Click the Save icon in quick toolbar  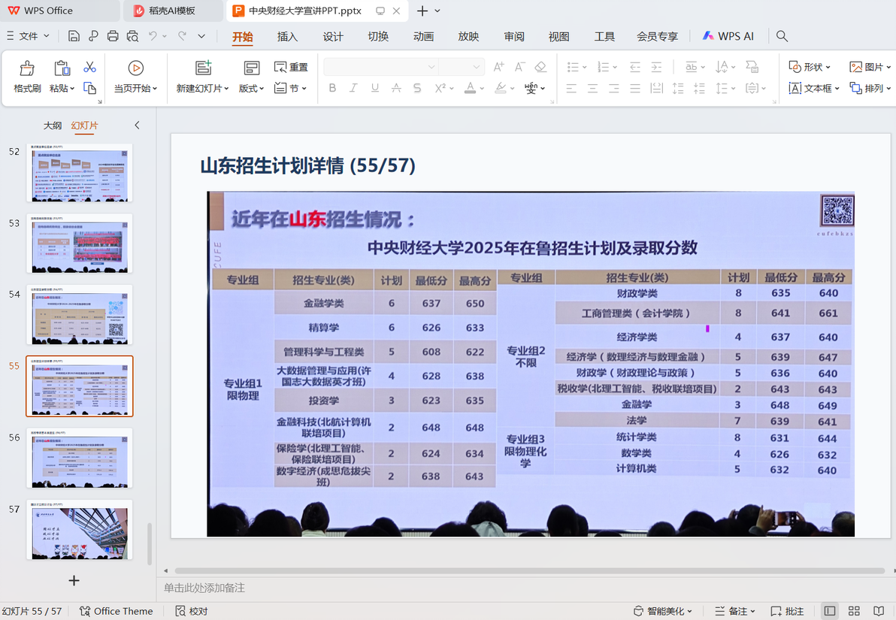(x=74, y=36)
